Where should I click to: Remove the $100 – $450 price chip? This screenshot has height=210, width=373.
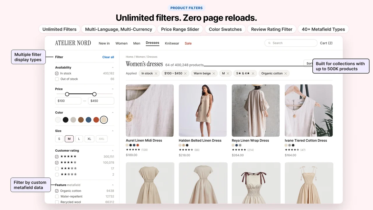click(x=185, y=73)
